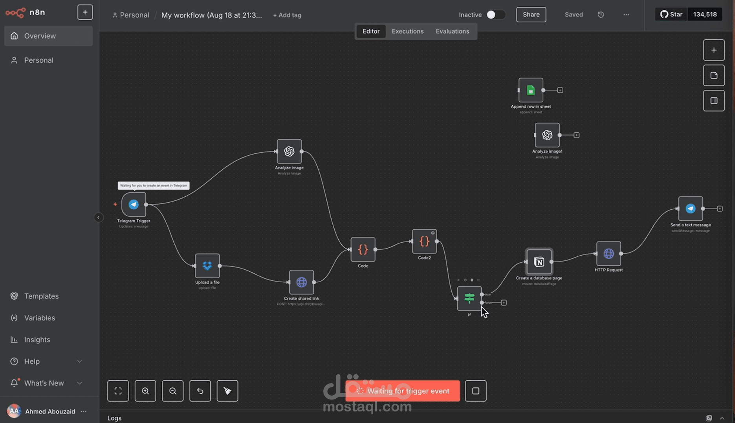Image resolution: width=735 pixels, height=423 pixels.
Task: Click the GitHub Star button
Action: pyautogui.click(x=671, y=15)
